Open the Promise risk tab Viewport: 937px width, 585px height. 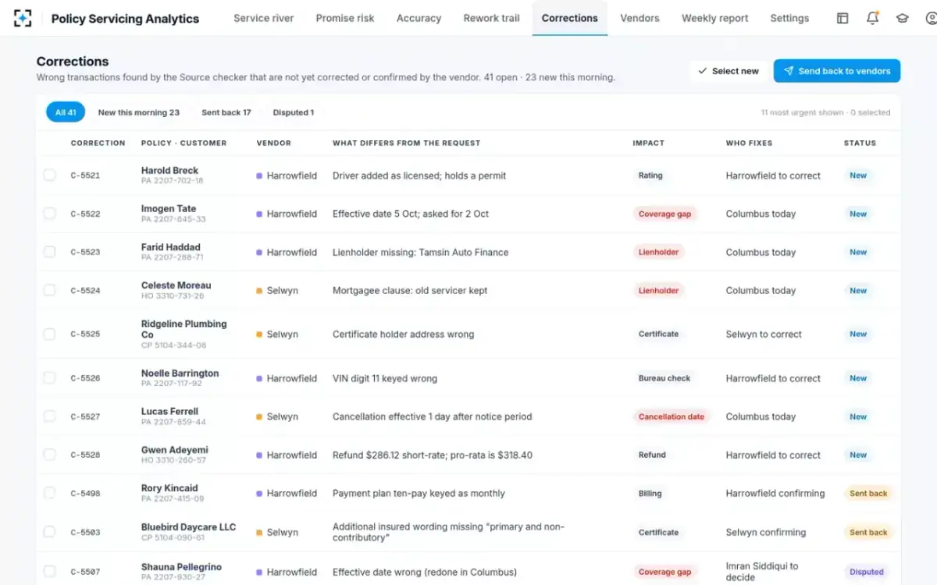[x=345, y=18]
